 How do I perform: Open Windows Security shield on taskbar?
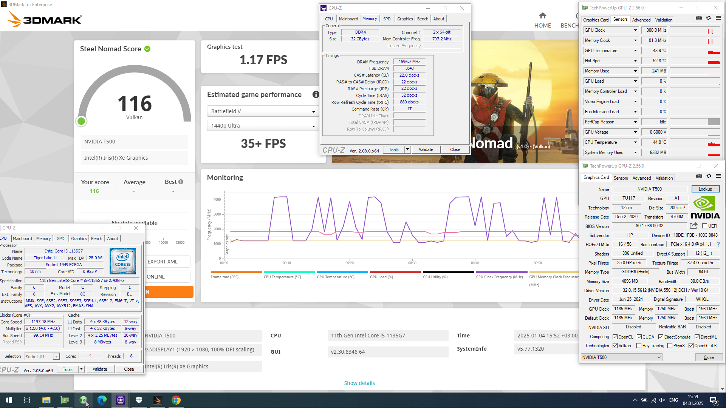click(x=139, y=400)
